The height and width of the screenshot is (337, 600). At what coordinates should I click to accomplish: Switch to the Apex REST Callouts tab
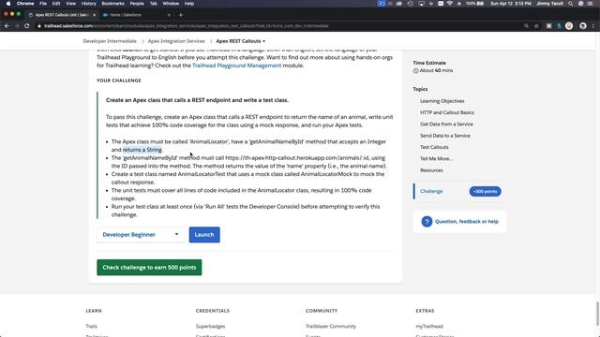[61, 15]
